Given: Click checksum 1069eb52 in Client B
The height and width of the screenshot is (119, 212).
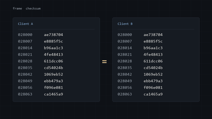Looking at the screenshot, I should [153, 74].
